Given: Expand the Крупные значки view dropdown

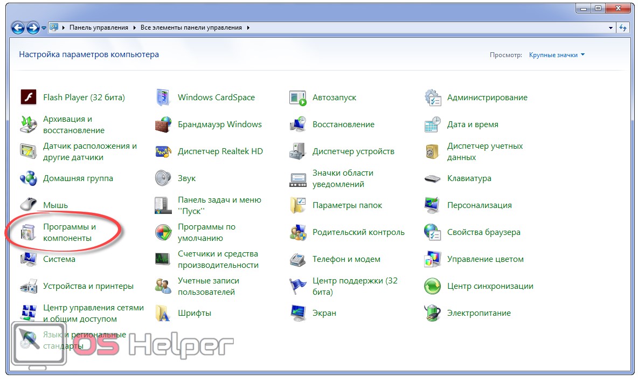Looking at the screenshot, I should (557, 55).
